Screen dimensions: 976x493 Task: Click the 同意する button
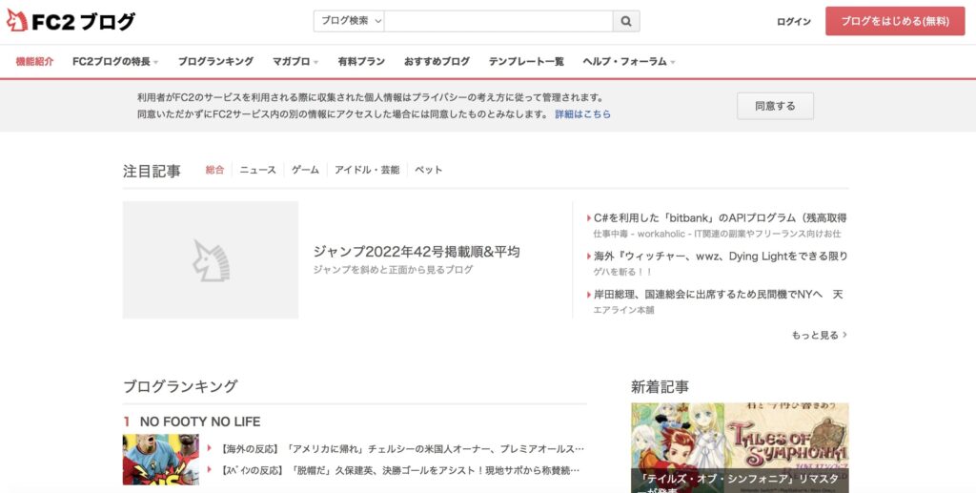coord(775,106)
